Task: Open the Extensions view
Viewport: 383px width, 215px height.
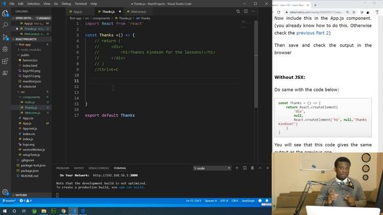Action: [x=5, y=61]
